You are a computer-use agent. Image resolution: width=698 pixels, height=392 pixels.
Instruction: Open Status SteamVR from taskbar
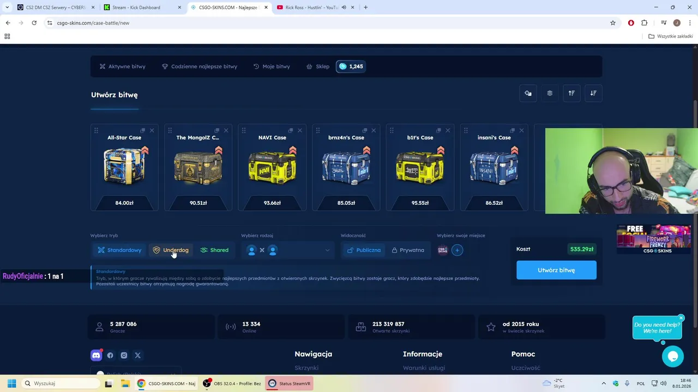coord(289,383)
